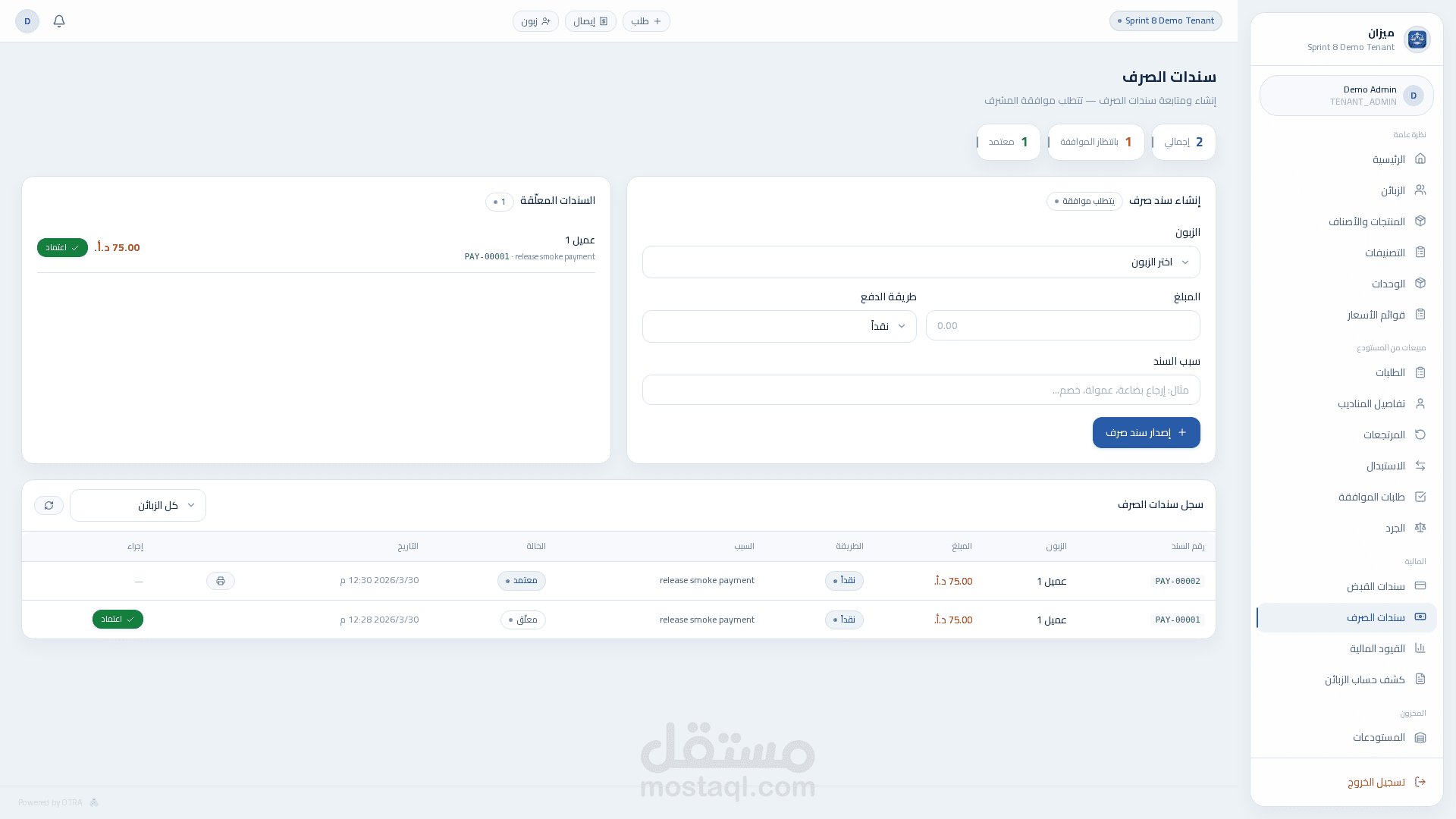Click the notifications bell icon
The width and height of the screenshot is (1456, 819).
pos(59,21)
